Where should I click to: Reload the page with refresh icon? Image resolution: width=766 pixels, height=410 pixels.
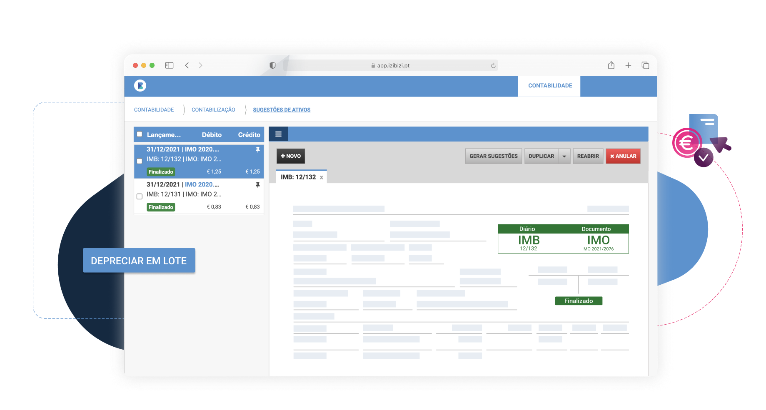(x=493, y=66)
